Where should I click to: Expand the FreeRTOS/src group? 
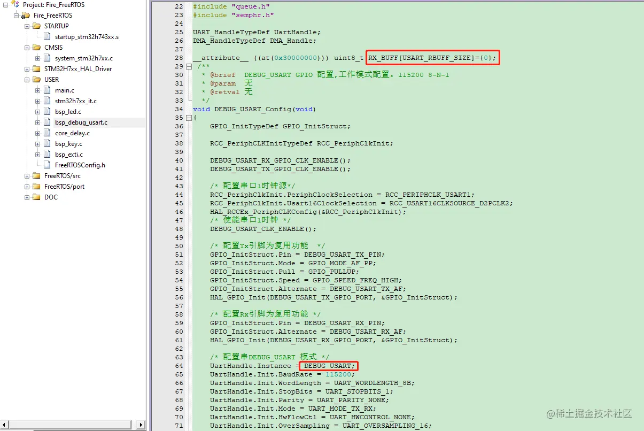(x=27, y=176)
